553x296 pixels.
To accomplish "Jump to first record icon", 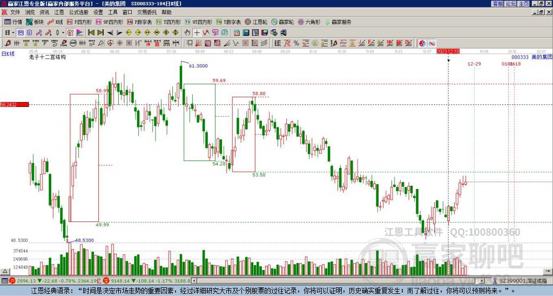I will tap(91, 32).
